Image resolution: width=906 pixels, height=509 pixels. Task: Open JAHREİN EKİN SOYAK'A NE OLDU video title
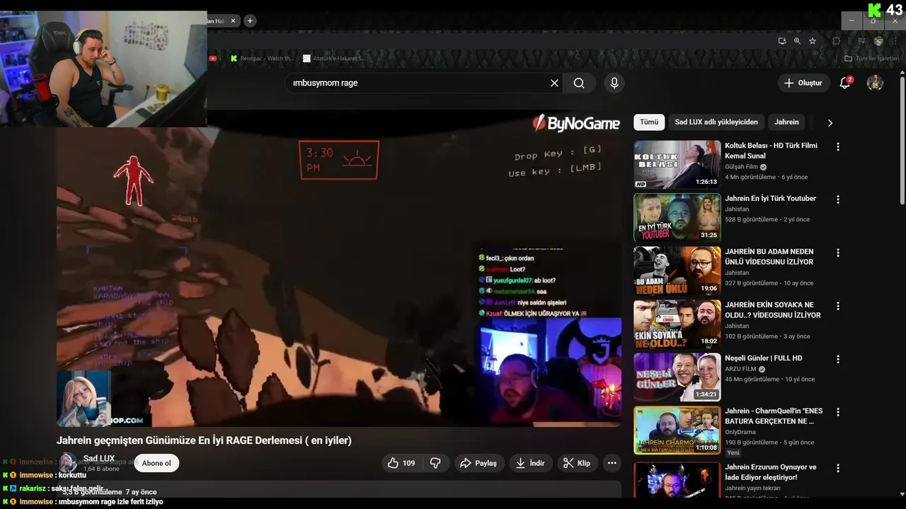tap(773, 310)
